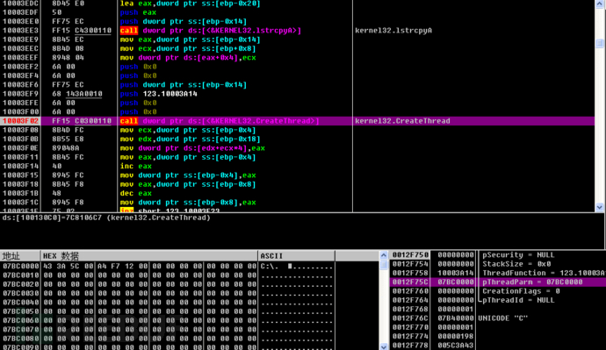Click hex bytes 68 143A0010
Viewport: 606px width, 350px height.
(77, 94)
